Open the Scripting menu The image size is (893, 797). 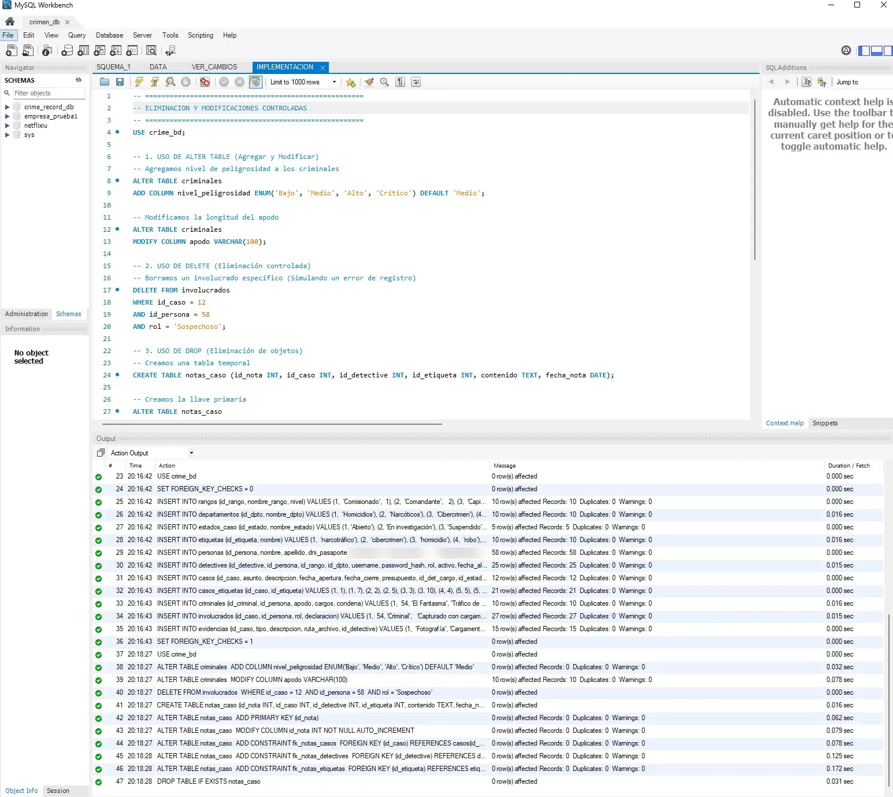[200, 35]
